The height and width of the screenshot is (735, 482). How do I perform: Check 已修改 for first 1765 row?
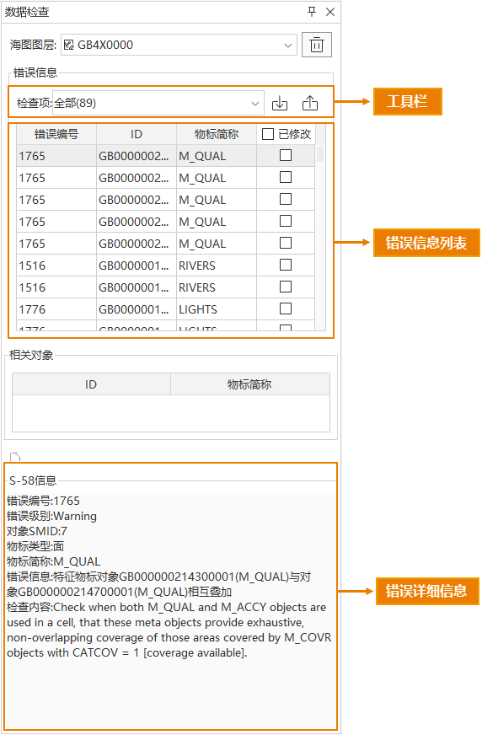pos(286,155)
